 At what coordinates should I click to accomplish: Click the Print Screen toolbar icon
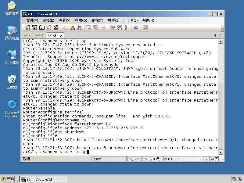[89, 28]
